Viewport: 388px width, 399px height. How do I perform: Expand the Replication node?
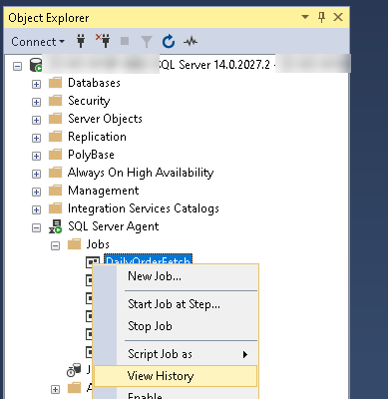[36, 138]
